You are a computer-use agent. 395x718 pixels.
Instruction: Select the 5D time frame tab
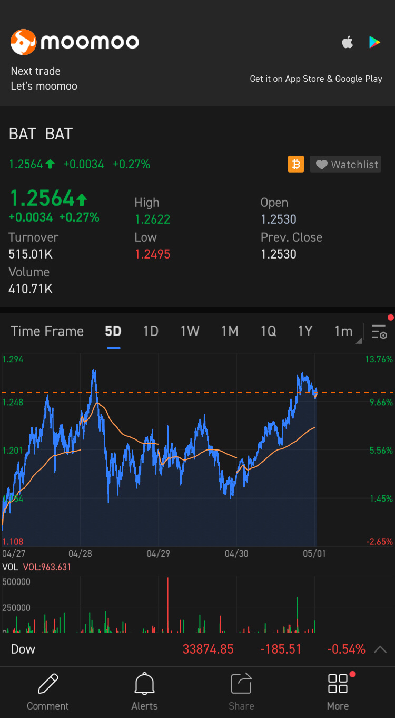click(113, 331)
